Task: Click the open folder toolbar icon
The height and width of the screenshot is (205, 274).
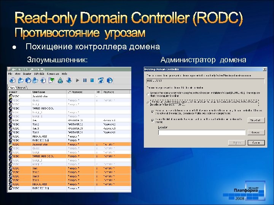Action: tap(21, 80)
